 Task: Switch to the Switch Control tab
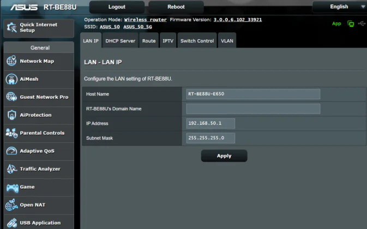197,41
